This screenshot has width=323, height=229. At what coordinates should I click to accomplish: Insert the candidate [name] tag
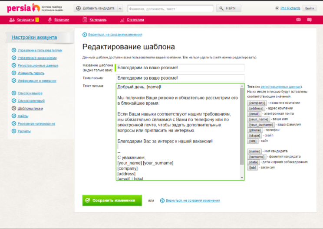254,152
